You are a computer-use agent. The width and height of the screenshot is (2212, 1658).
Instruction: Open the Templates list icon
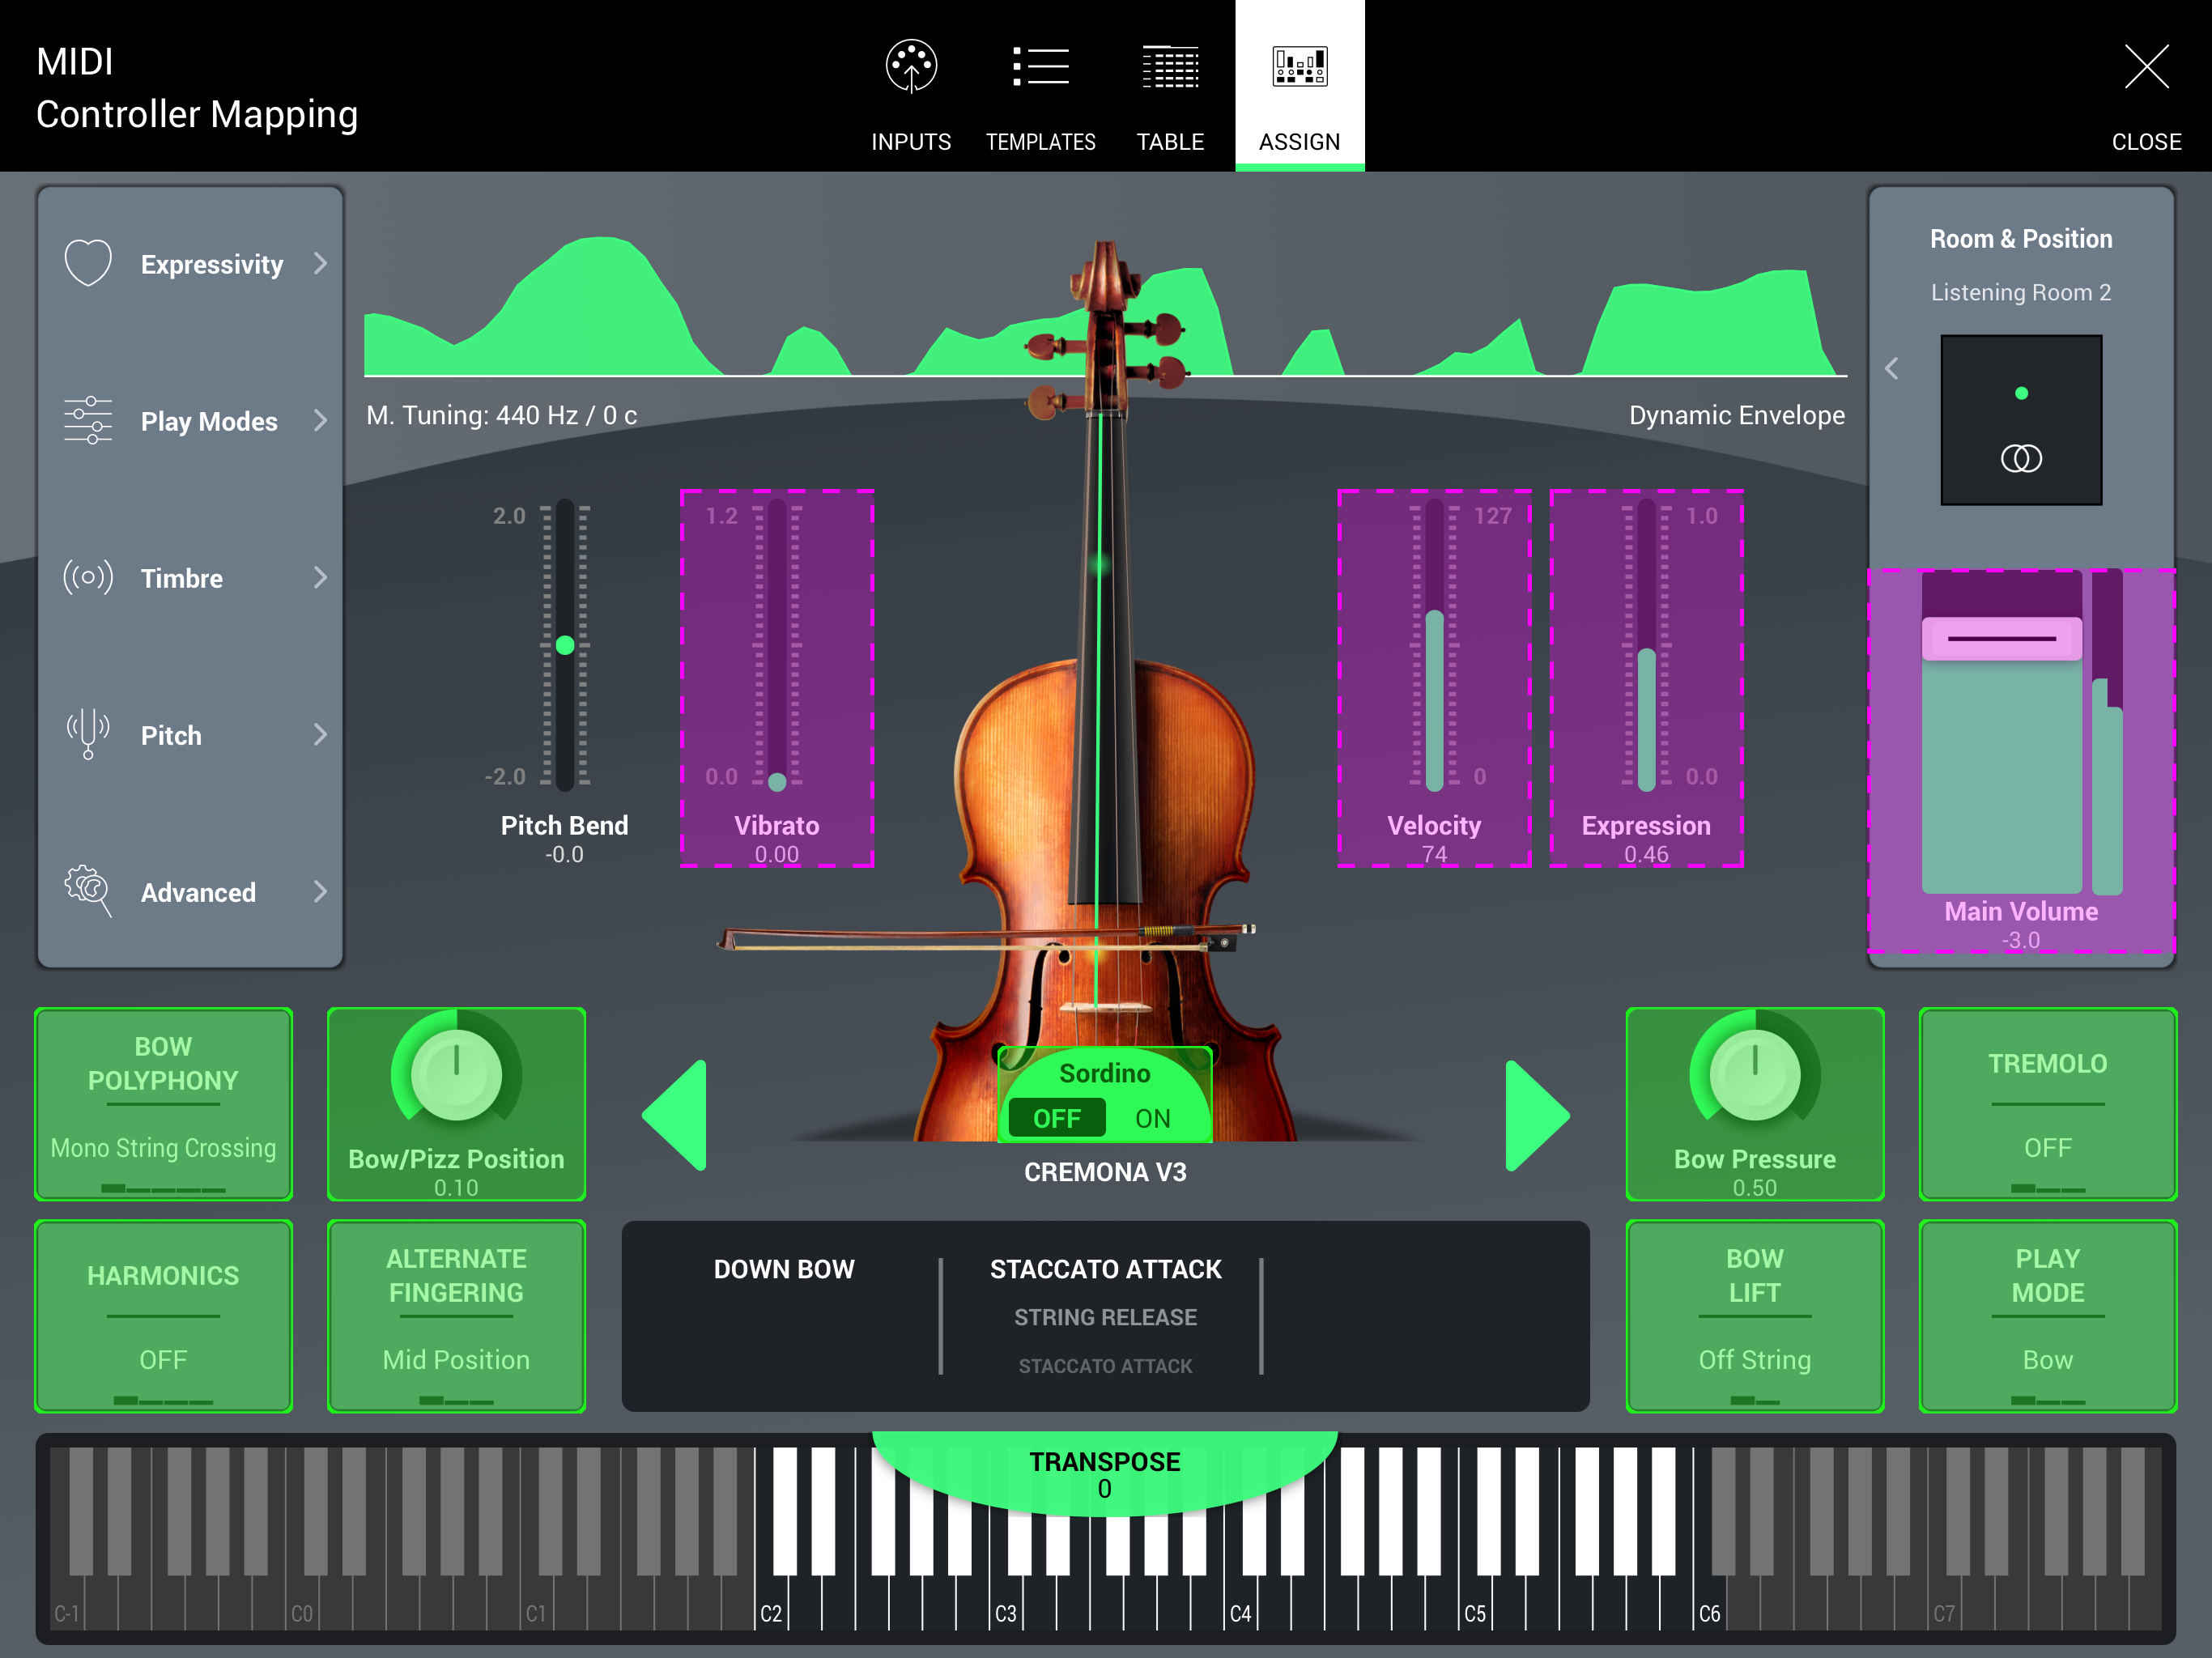click(1040, 66)
